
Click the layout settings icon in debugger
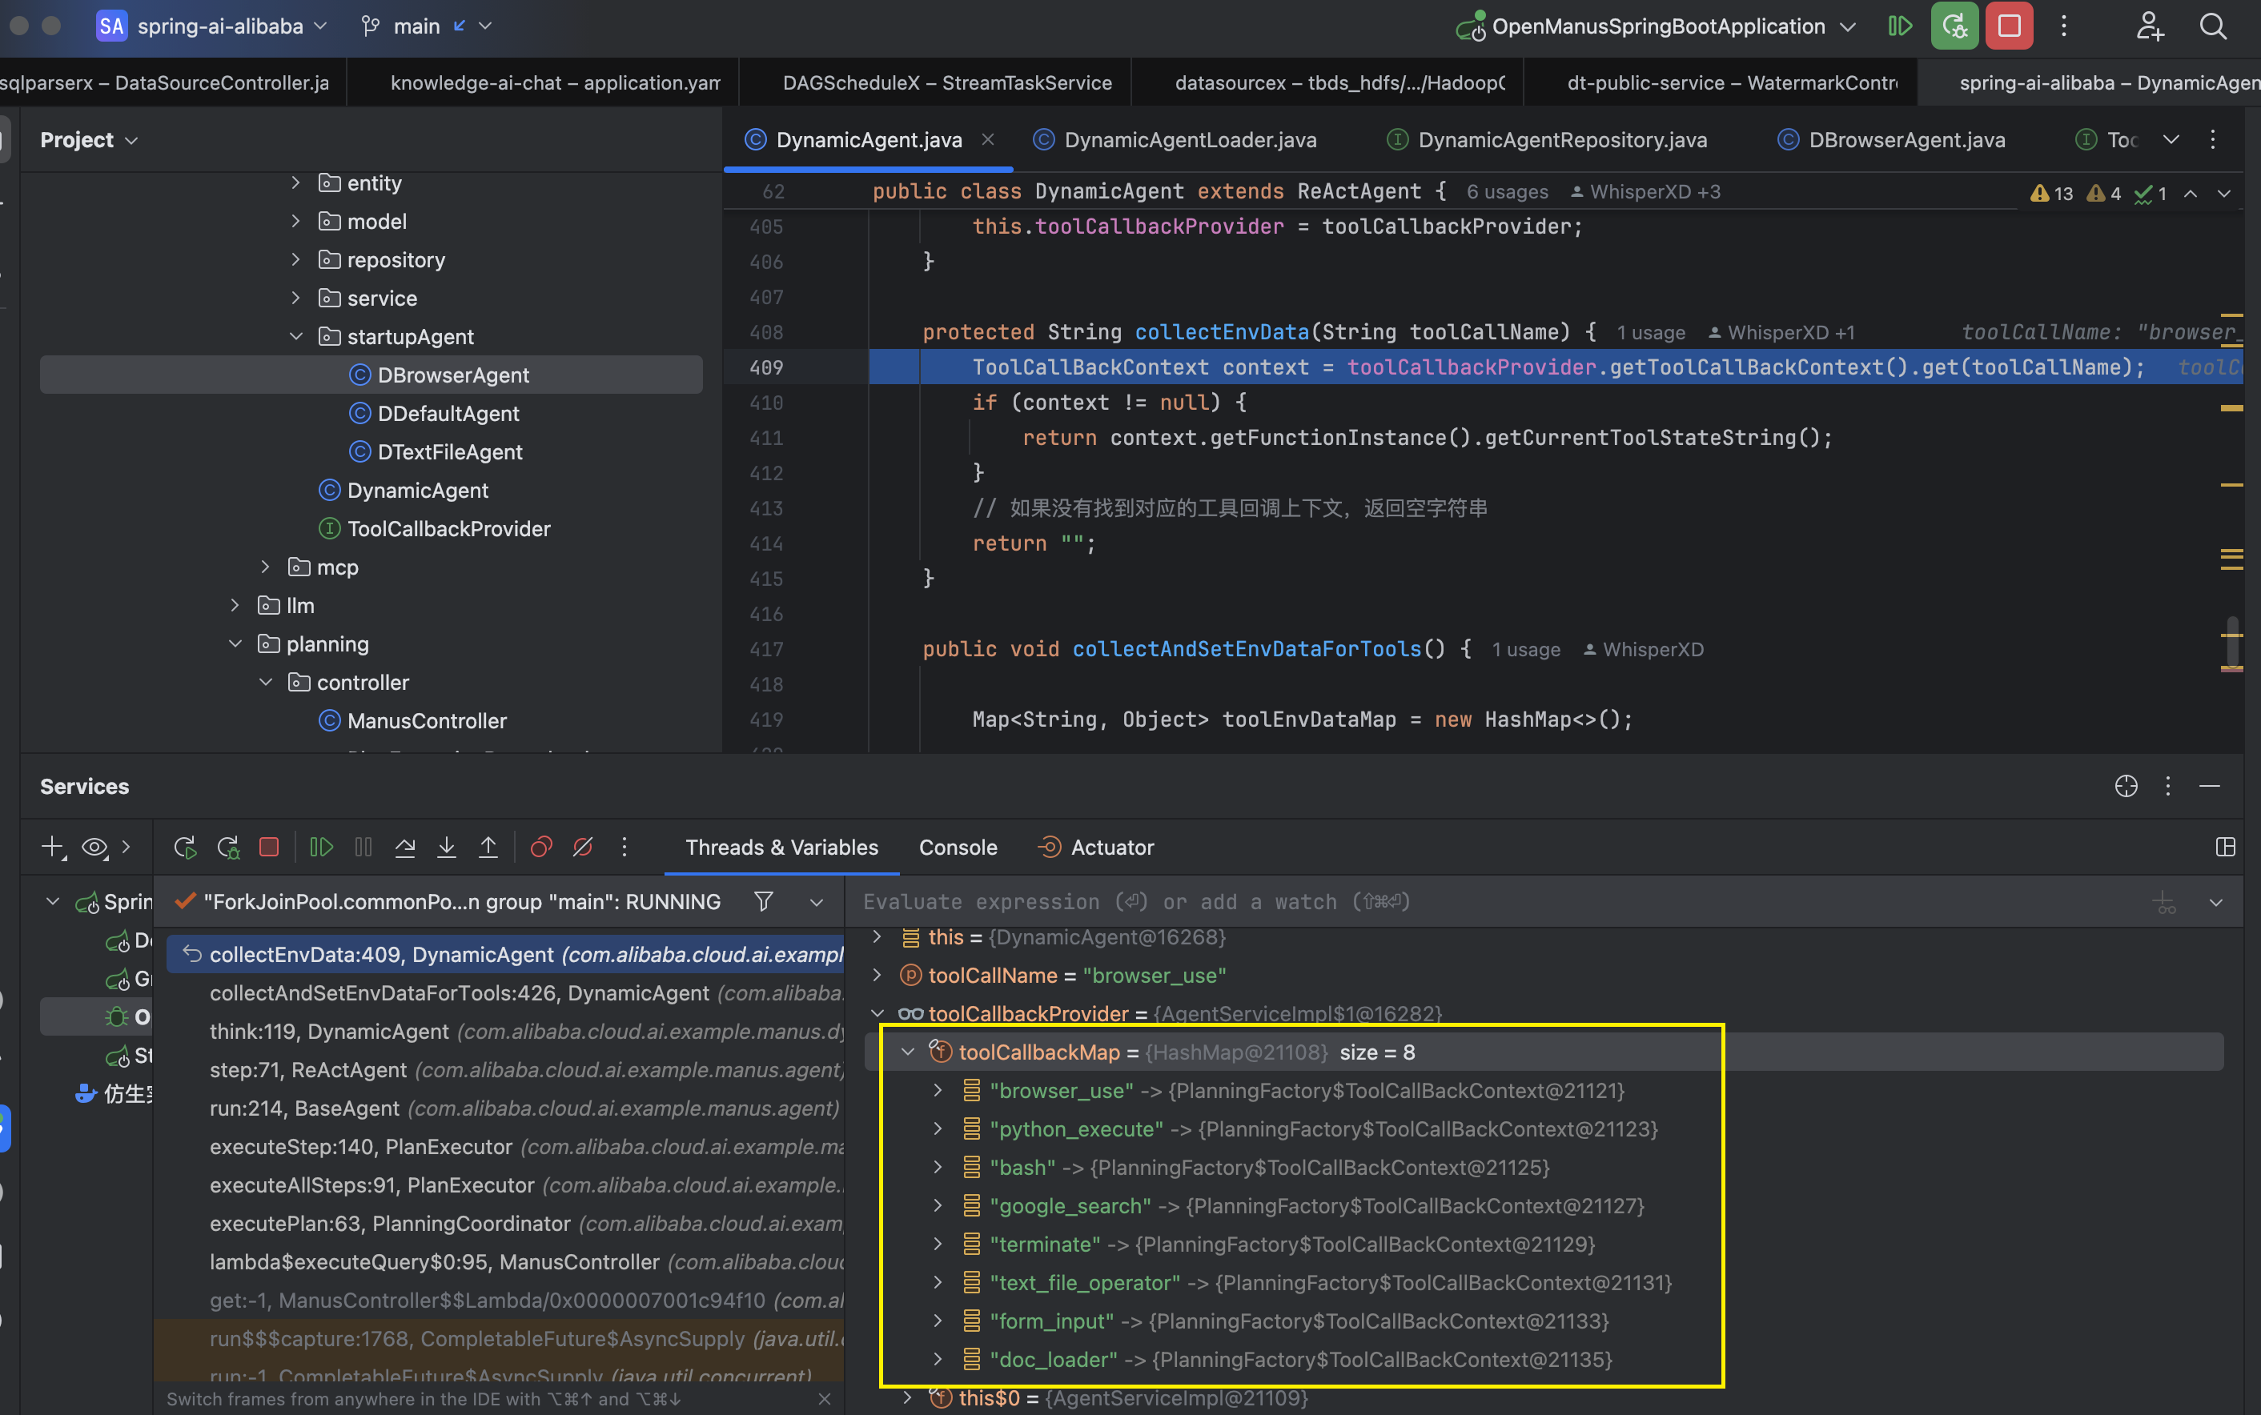click(x=2226, y=847)
